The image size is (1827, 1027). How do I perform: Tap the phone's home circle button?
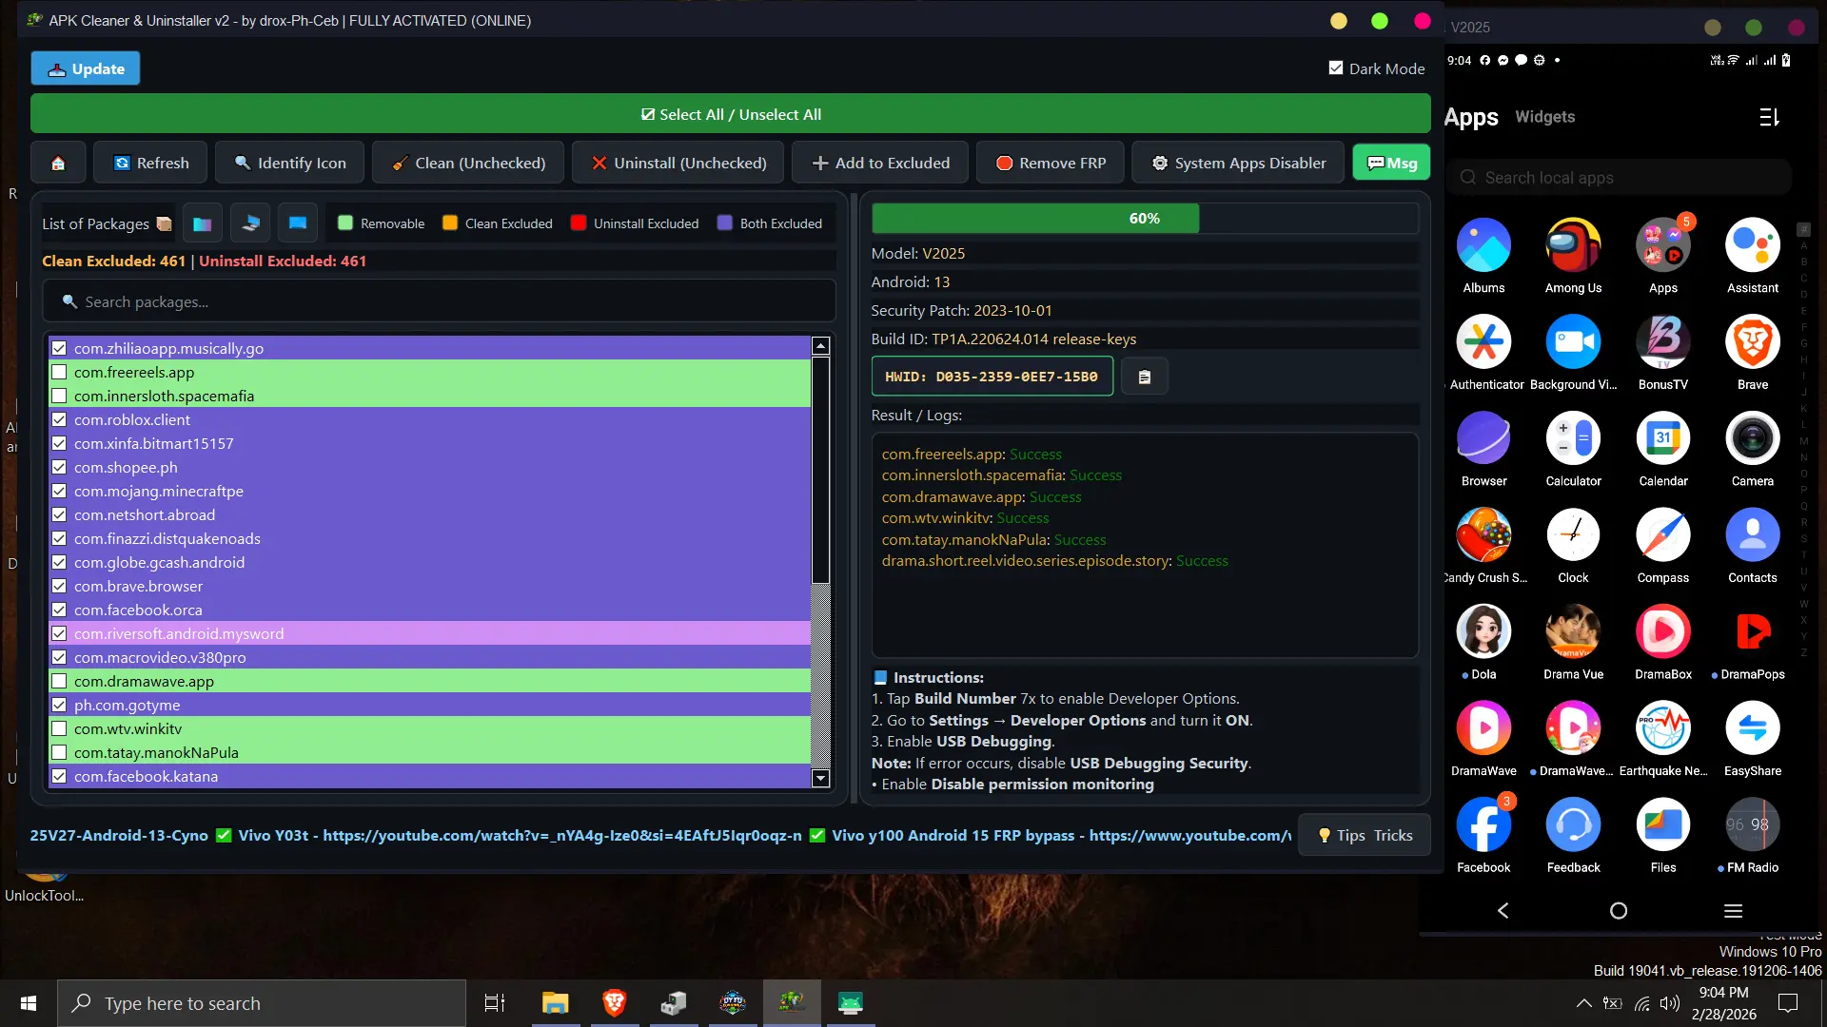1618,910
